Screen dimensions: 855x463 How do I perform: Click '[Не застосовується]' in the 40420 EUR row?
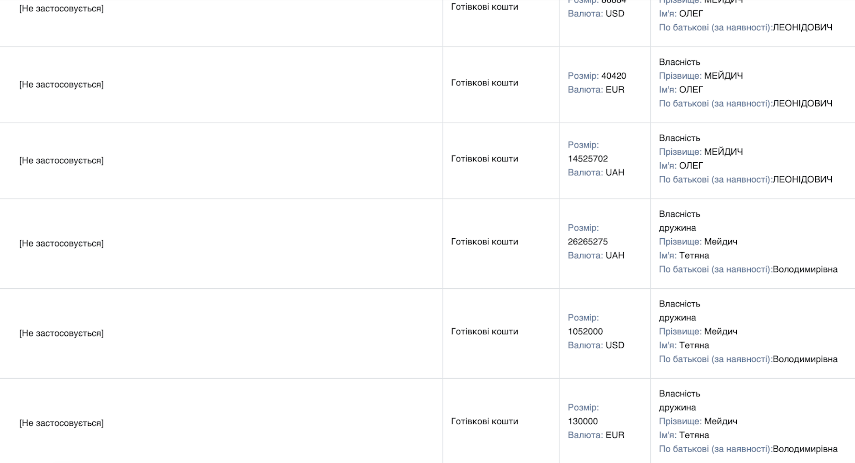coord(61,84)
